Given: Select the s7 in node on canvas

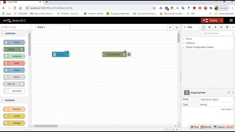Looking at the screenshot, I should pos(61,54).
